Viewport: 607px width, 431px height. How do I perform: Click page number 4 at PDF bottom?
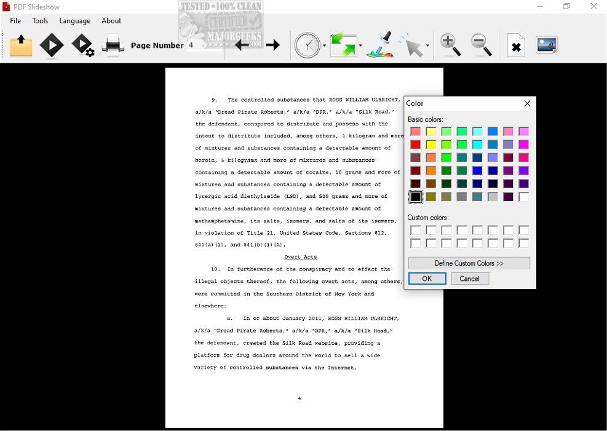(x=300, y=398)
